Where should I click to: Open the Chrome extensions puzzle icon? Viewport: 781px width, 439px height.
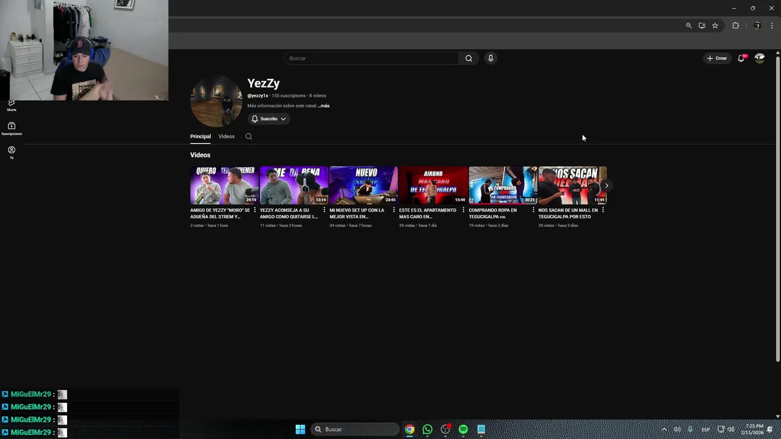(735, 26)
